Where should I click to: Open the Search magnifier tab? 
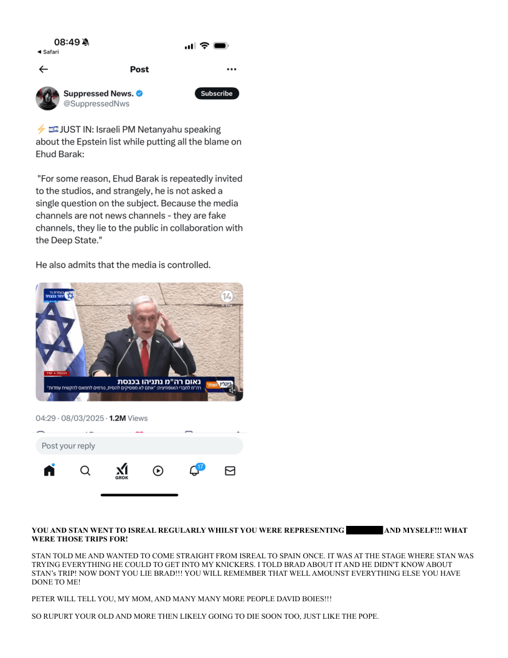pos(85,471)
